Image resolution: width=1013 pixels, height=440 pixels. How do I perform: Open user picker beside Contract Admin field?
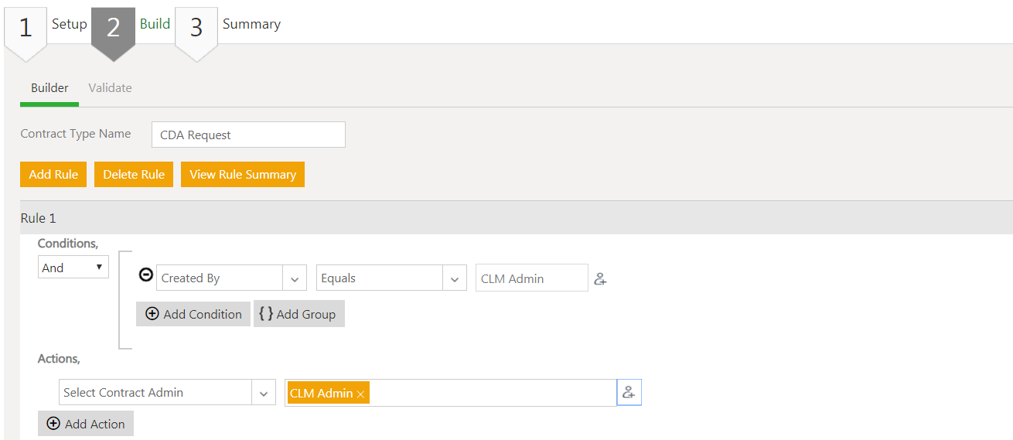click(629, 393)
